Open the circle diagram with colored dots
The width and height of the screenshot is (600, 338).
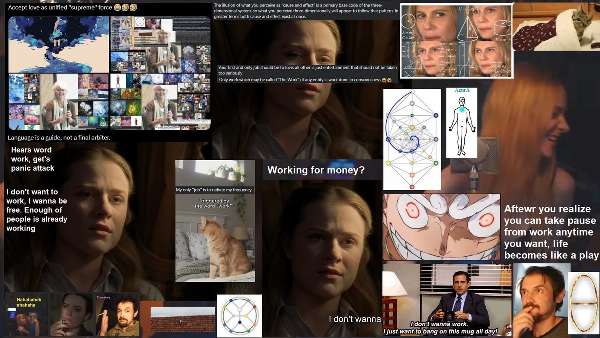[239, 316]
